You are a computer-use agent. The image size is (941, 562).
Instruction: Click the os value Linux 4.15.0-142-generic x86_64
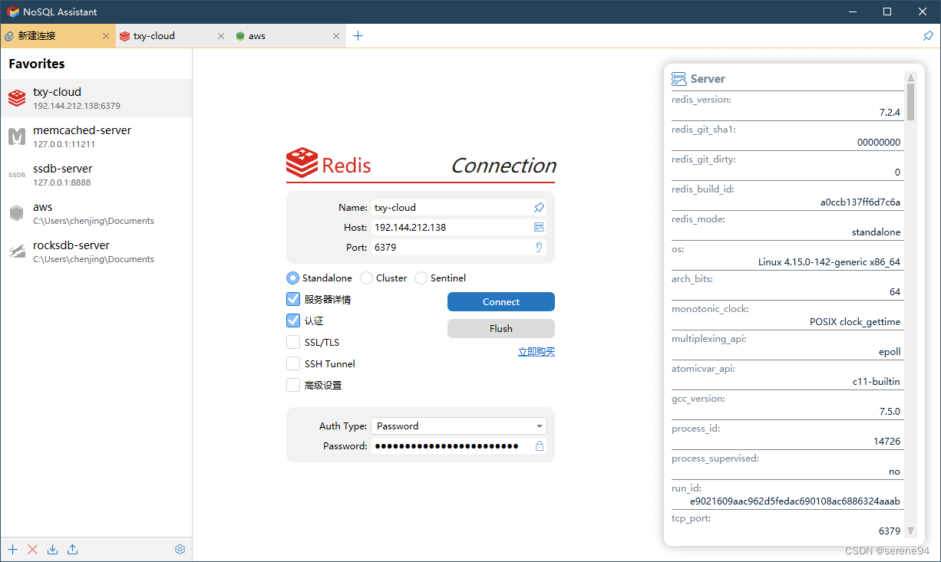point(829,262)
